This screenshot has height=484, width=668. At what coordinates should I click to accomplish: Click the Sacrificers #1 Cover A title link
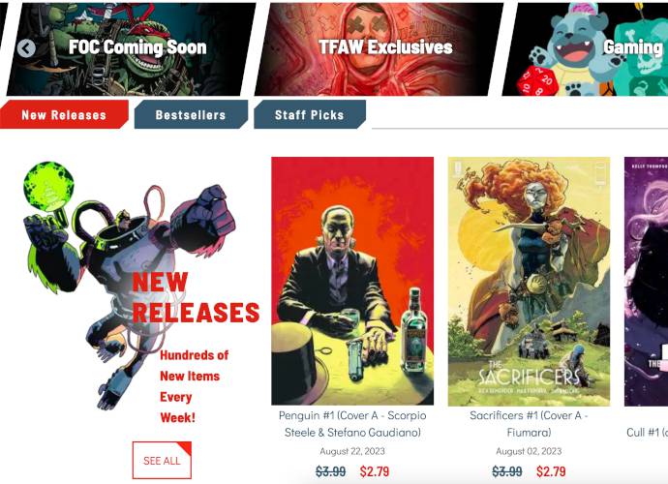click(529, 424)
